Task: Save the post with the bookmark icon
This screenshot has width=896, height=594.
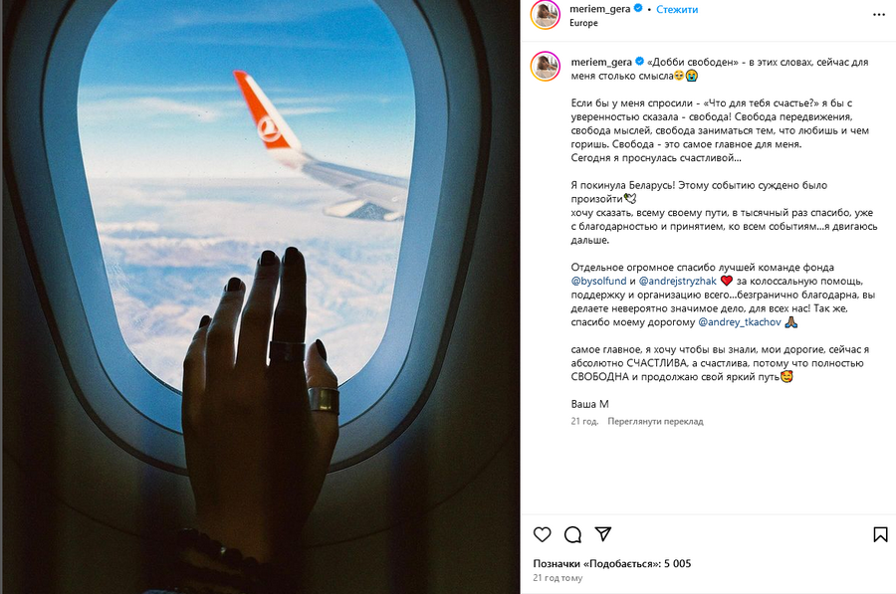Action: point(880,534)
